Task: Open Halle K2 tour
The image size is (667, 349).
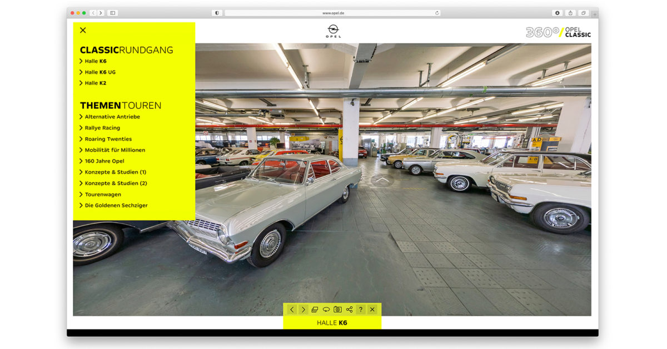Action: [x=93, y=83]
